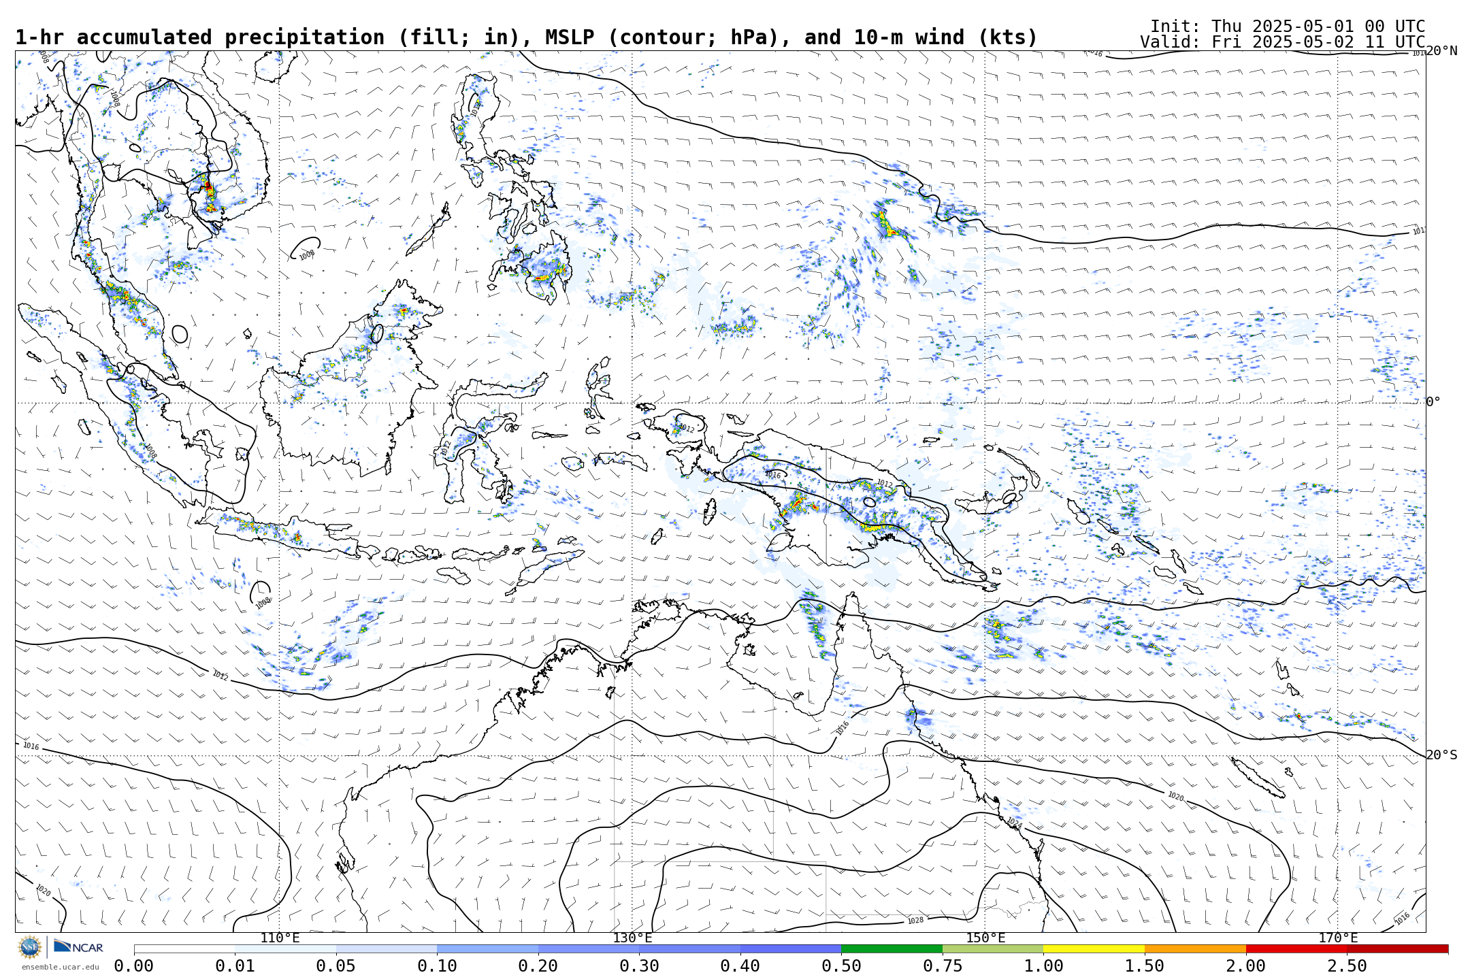Viewport: 1470px width, 975px height.
Task: Click the 2.50 colorbar label
Action: [x=1347, y=966]
